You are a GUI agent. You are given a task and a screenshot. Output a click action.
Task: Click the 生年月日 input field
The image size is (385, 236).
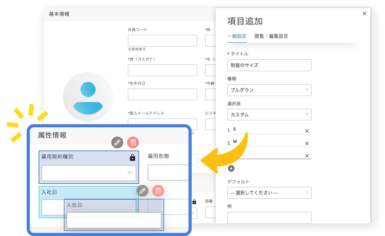point(162,94)
